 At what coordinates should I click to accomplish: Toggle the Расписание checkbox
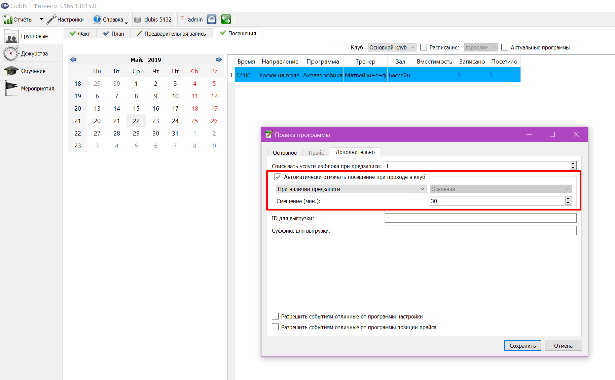click(x=424, y=47)
